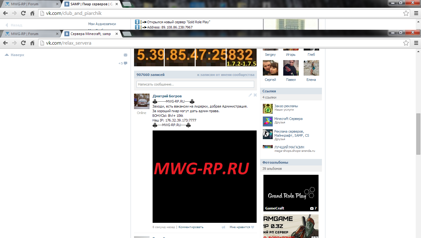Click Комментировать under the post
The height and width of the screenshot is (238, 421).
(x=191, y=227)
